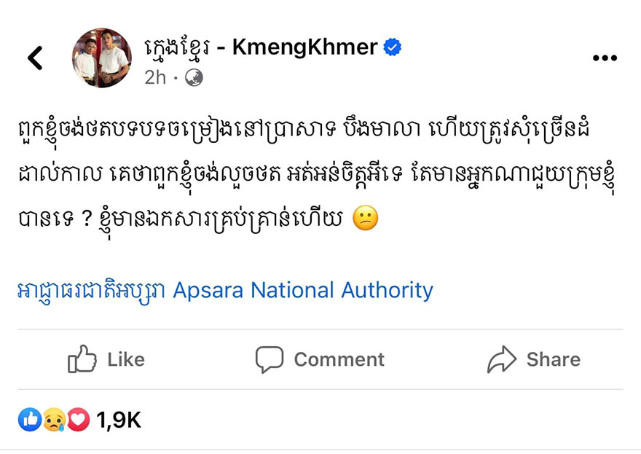Image resolution: width=641 pixels, height=454 pixels.
Task: Click the blue like reaction icon
Action: point(30,419)
